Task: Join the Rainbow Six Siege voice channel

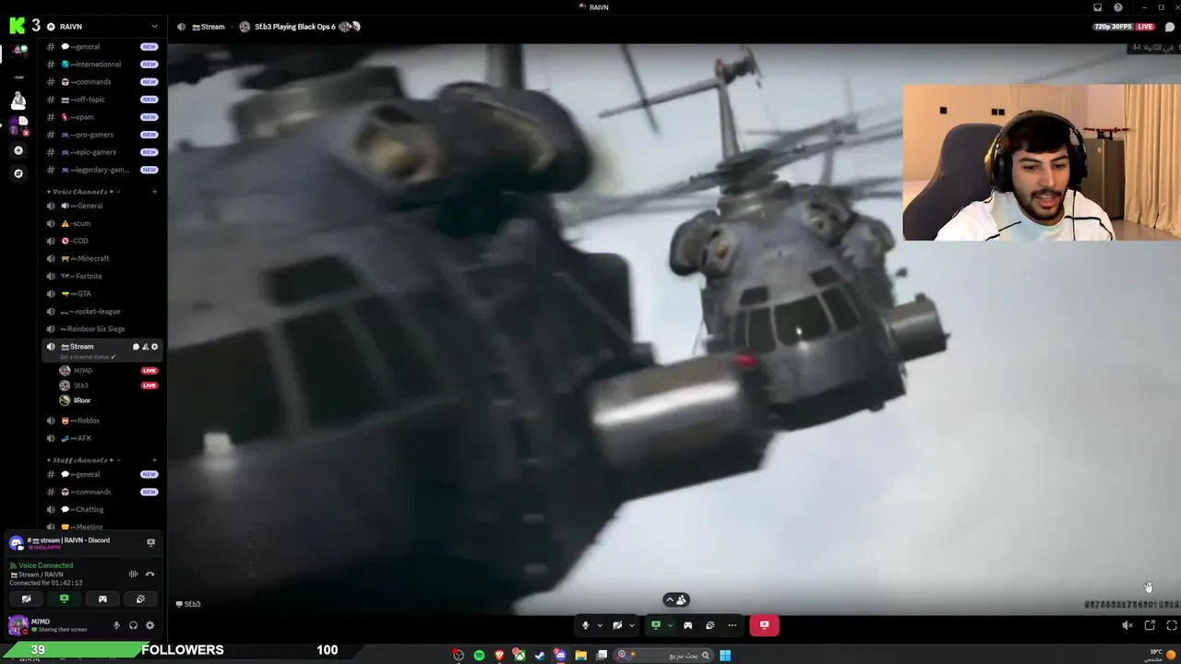Action: pos(101,328)
